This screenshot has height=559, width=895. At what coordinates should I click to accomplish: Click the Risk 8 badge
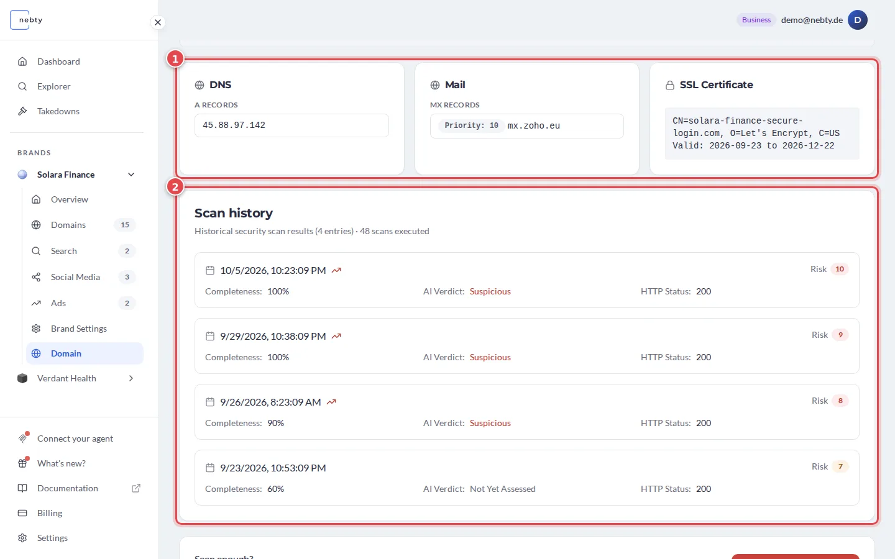pos(840,401)
